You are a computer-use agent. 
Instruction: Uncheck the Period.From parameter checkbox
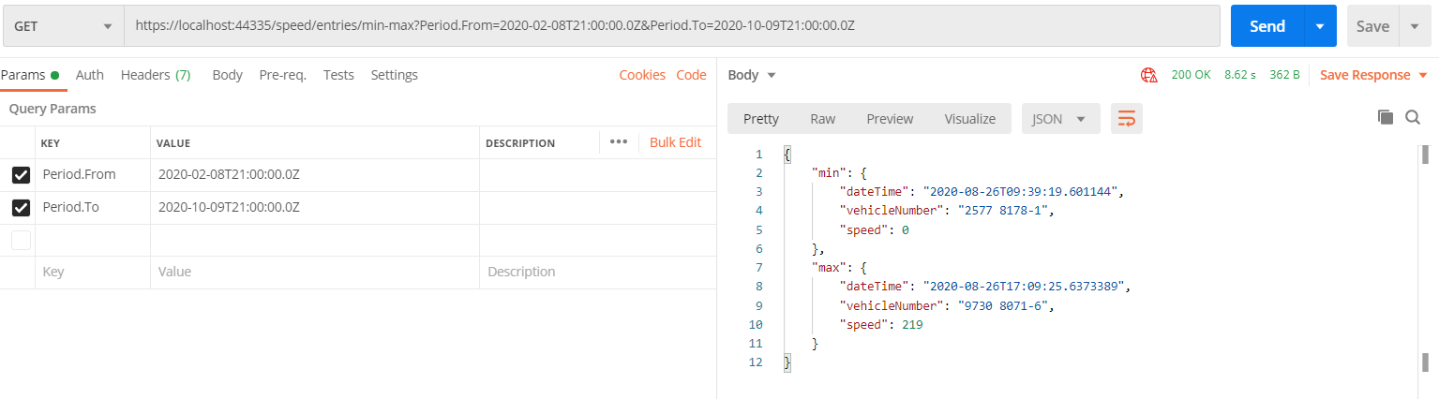21,175
